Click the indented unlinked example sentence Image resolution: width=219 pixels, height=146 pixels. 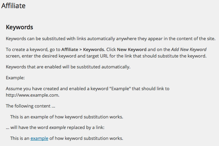[67, 117]
